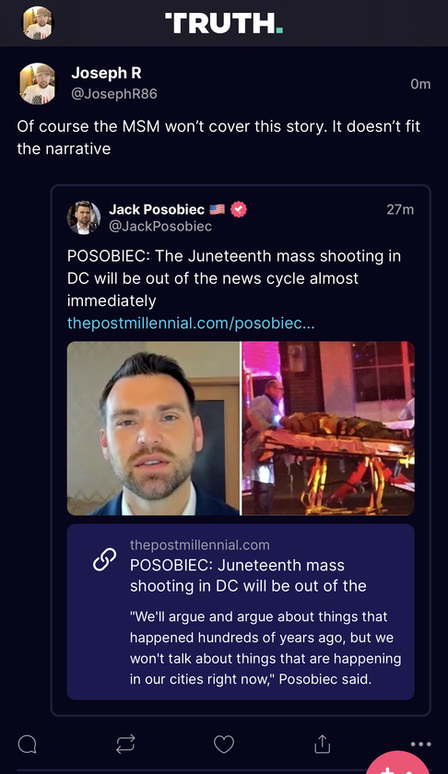448x774 pixels.
Task: View Jack Posobiec's small avatar
Action: pyautogui.click(x=84, y=217)
